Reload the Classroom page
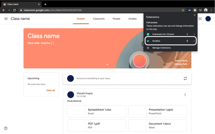Screen dimensions: 215x134 click(14, 10)
